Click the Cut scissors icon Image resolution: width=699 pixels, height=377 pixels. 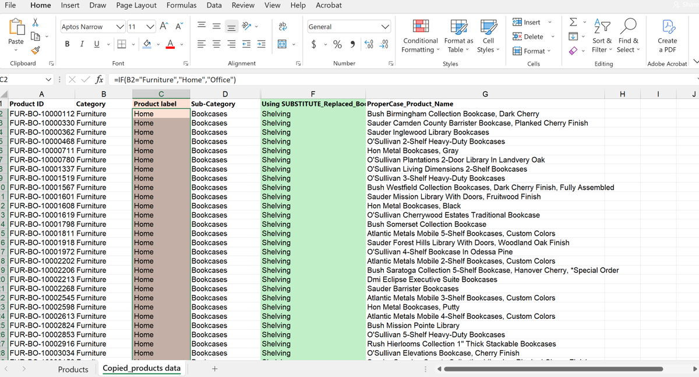35,22
